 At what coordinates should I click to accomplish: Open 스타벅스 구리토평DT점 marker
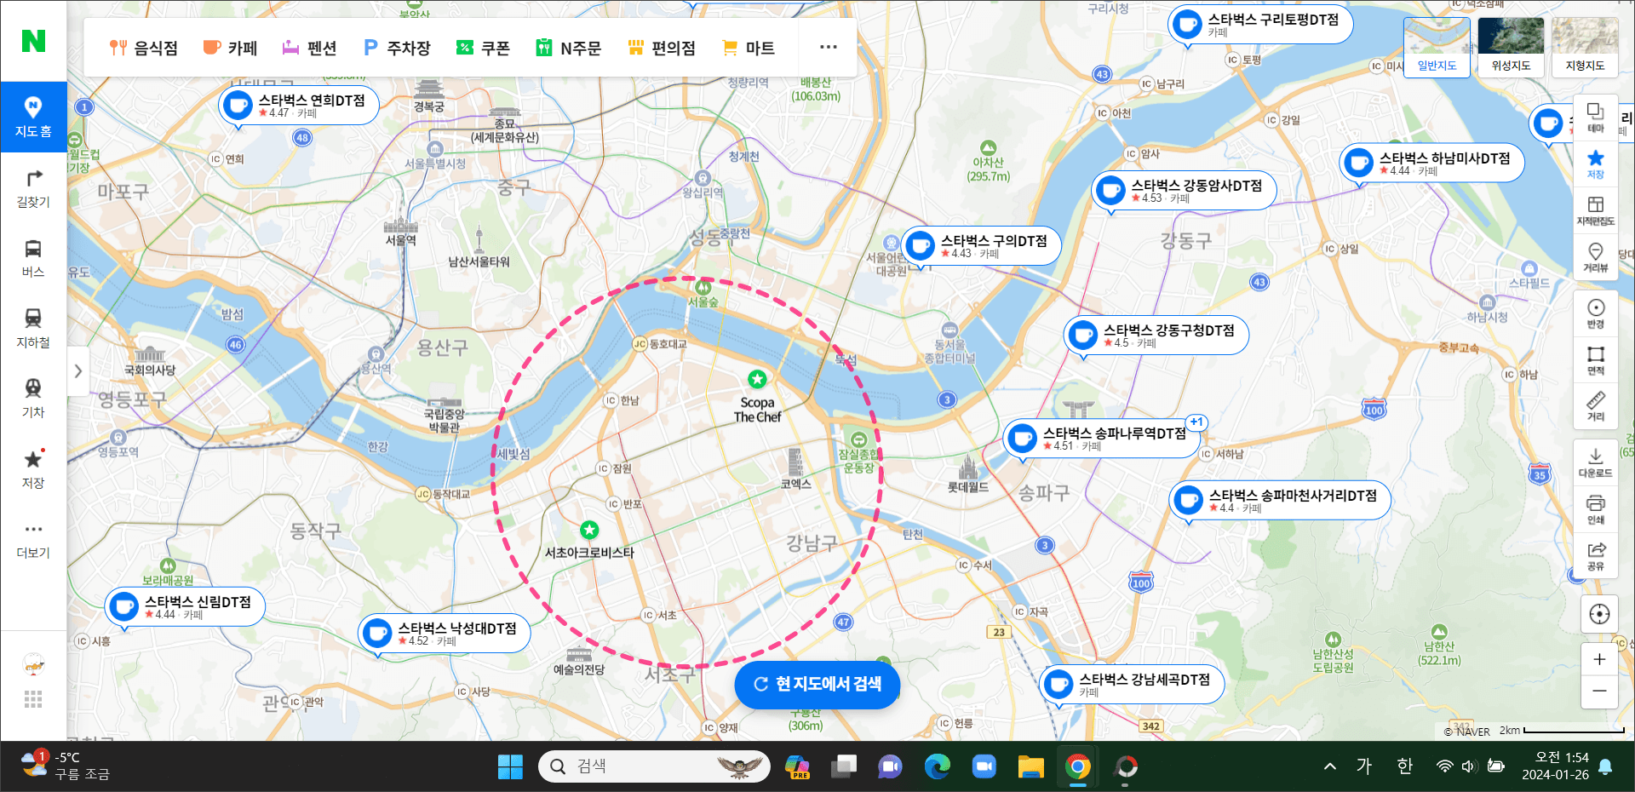(x=1260, y=25)
